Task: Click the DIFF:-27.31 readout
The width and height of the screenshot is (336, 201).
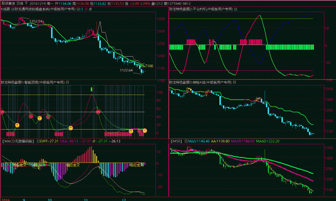Action: (49, 141)
